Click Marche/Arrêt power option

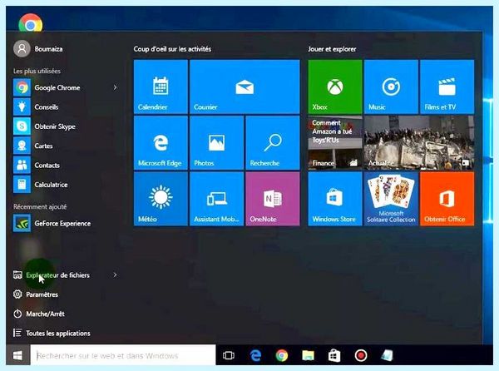click(39, 314)
